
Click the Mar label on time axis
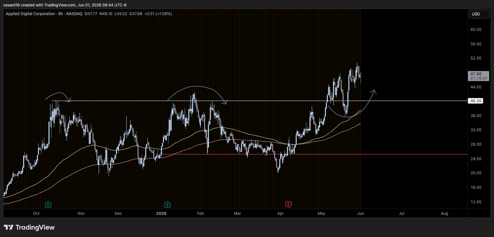point(237,214)
